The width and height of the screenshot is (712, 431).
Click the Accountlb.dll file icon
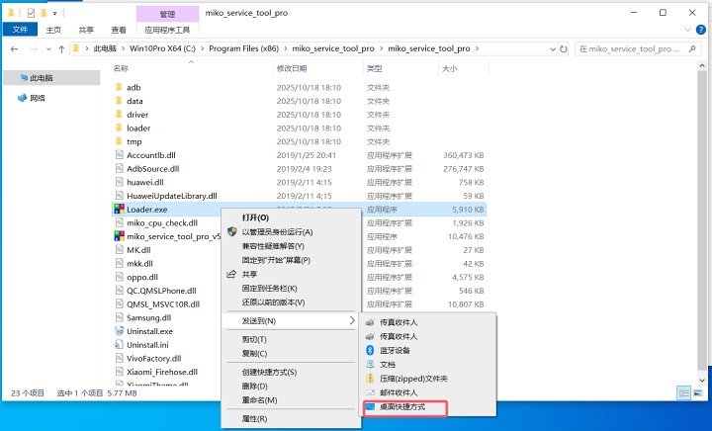pos(119,155)
